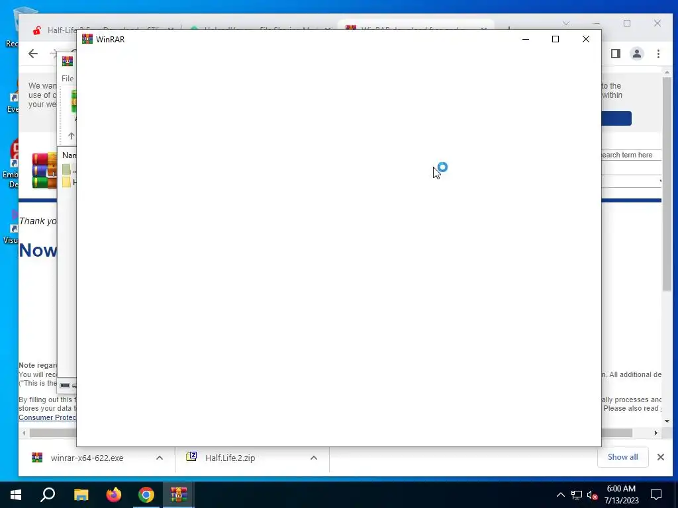Screen dimensions: 678x508
Task: Launch Firefox from the taskbar
Action: coord(114,495)
